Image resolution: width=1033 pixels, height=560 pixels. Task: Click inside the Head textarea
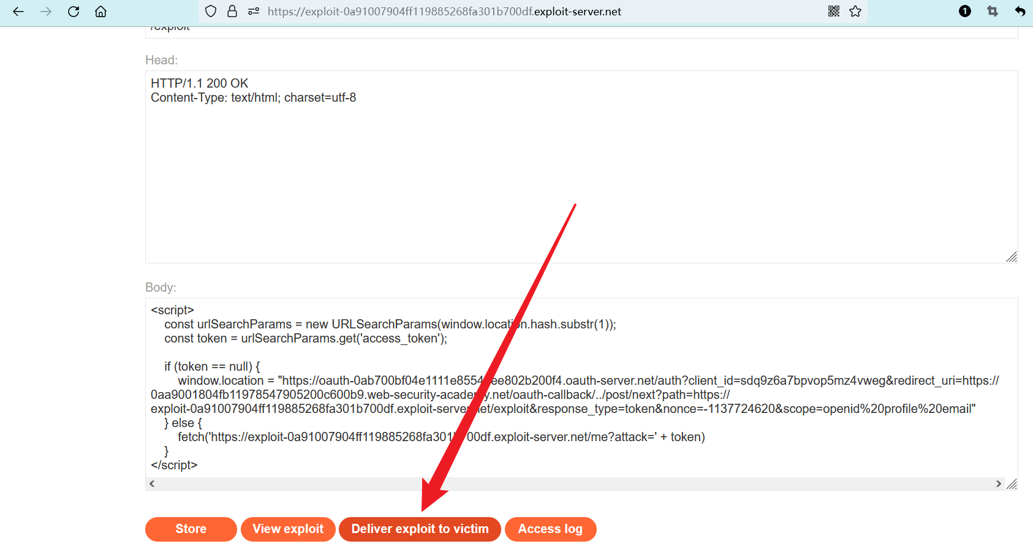pyautogui.click(x=581, y=167)
